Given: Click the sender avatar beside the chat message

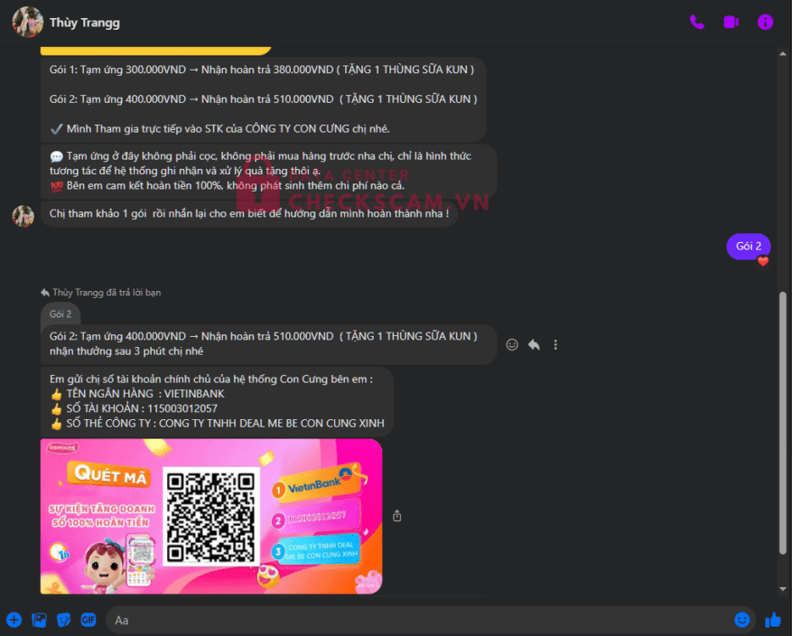Looking at the screenshot, I should 23,216.
